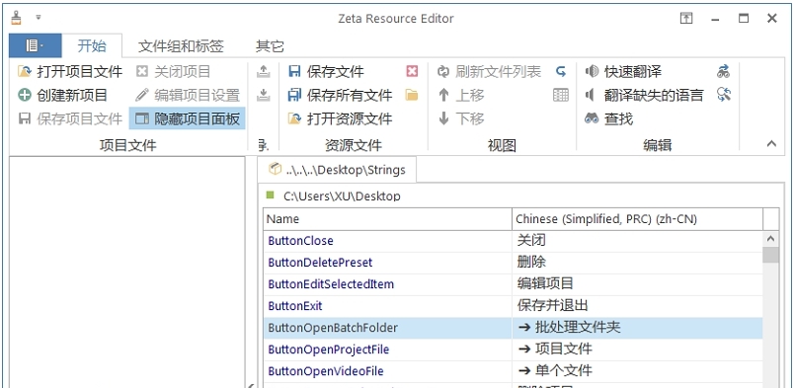Click the 关闭 translation cell
Image resolution: width=795 pixels, height=388 pixels.
point(637,241)
